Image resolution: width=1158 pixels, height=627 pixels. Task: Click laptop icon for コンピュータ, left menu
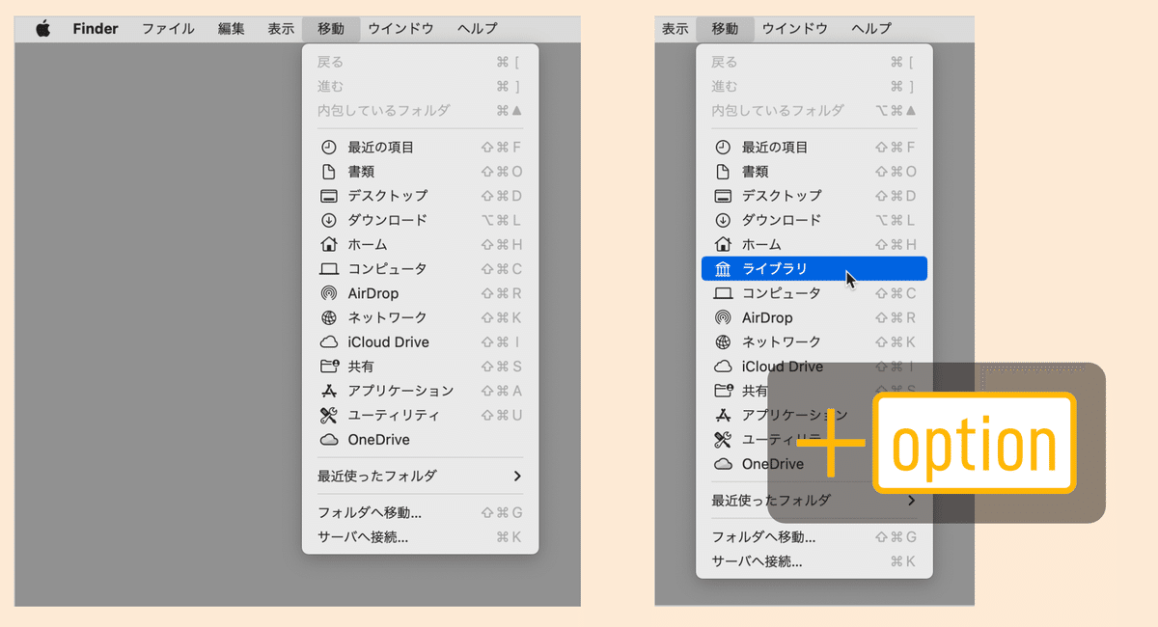click(328, 269)
